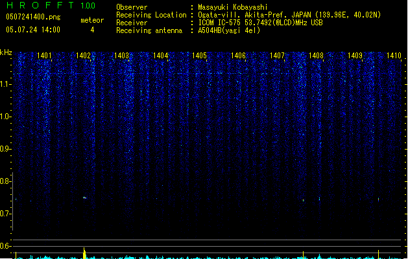The height and width of the screenshot is (259, 408).
Task: Click the 1406 time axis label
Action: [238, 56]
